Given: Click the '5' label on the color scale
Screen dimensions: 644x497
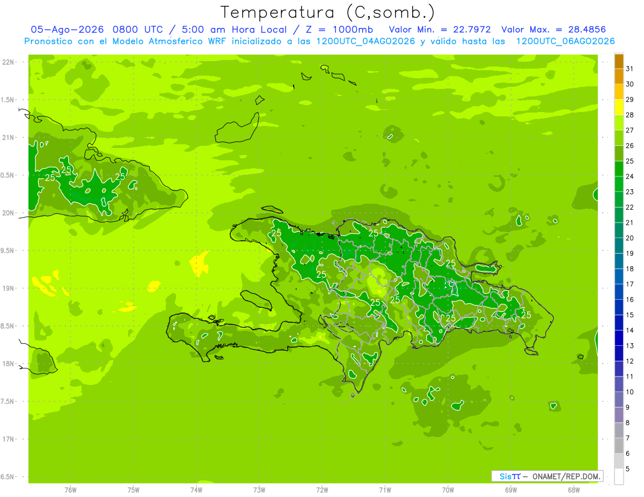Looking at the screenshot, I should pyautogui.click(x=628, y=469).
